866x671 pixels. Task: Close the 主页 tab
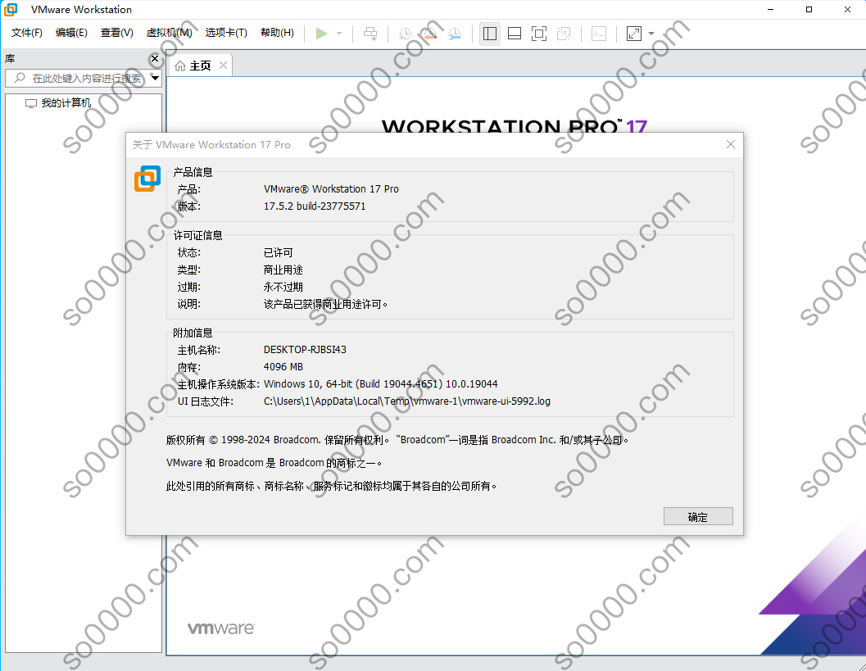point(223,66)
